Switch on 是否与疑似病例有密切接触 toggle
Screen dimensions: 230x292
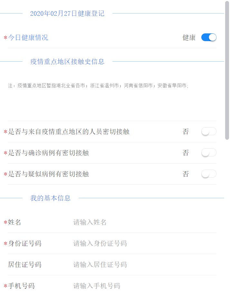[209, 174]
